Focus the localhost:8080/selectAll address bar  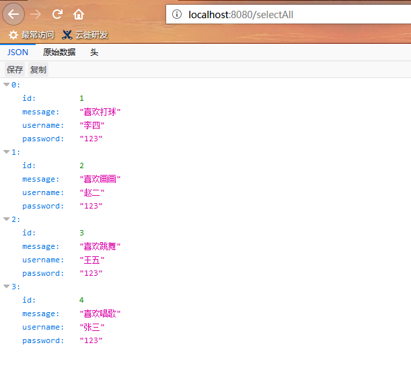click(289, 15)
